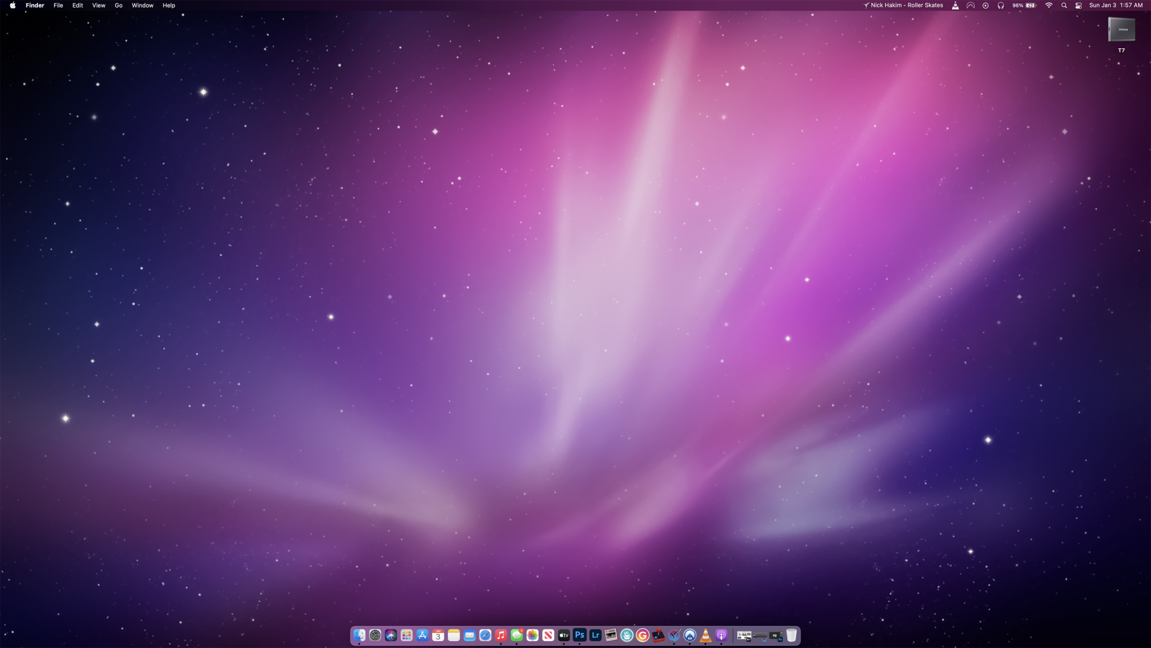Expand battery status menu at 96%
Image resolution: width=1151 pixels, height=648 pixels.
click(x=1024, y=5)
